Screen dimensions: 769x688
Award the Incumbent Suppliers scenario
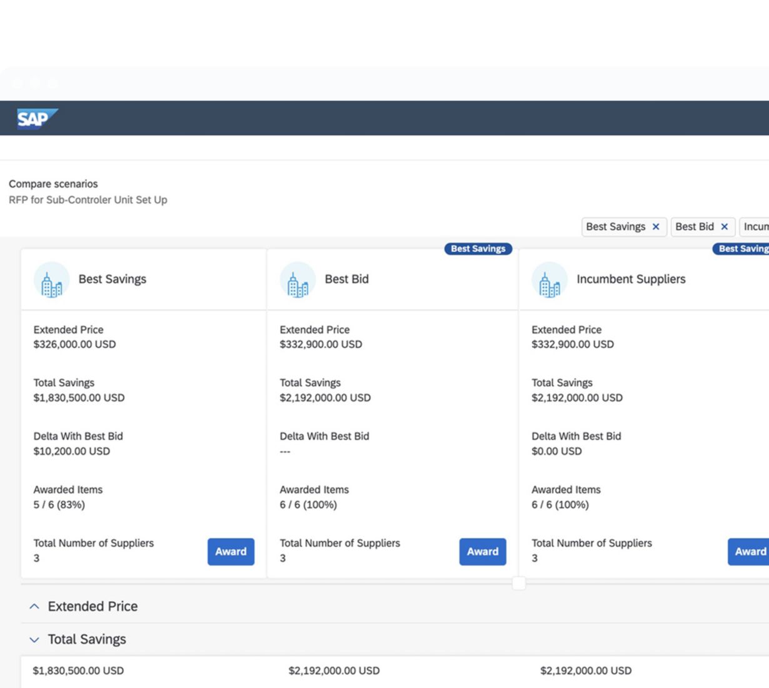point(749,552)
